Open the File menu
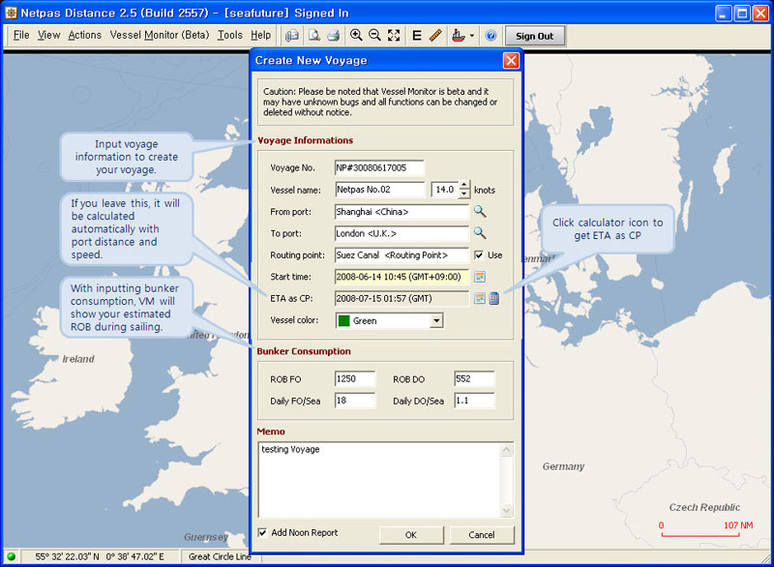The width and height of the screenshot is (774, 567). click(21, 35)
